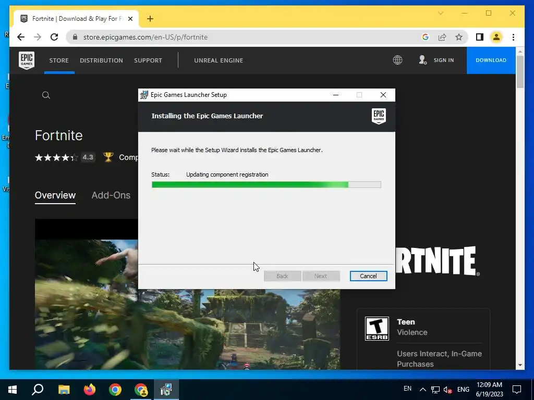Open the installer icon in taskbar
This screenshot has width=534, height=400.
(x=166, y=390)
